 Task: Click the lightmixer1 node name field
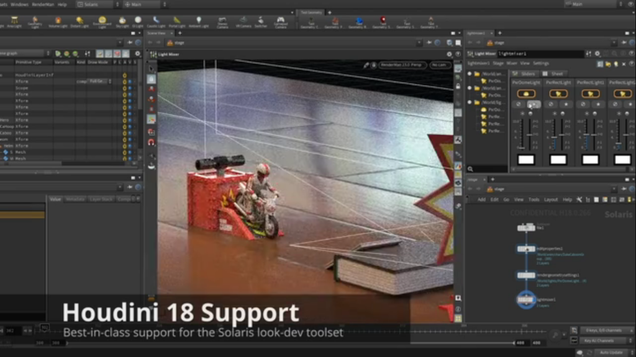click(540, 53)
